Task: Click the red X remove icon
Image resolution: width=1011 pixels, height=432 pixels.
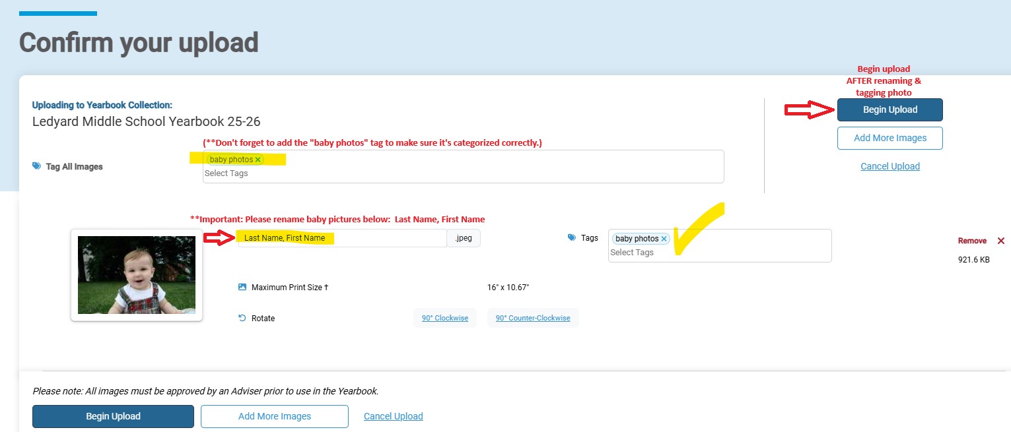Action: (x=1000, y=241)
